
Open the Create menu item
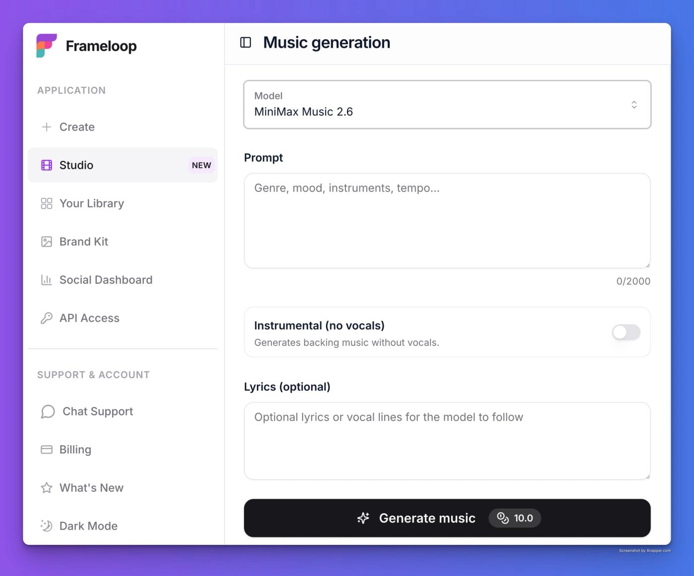122,127
